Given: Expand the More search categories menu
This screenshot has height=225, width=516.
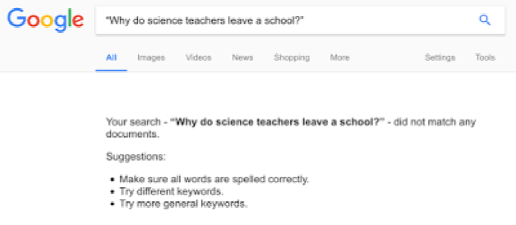Looking at the screenshot, I should pos(340,57).
